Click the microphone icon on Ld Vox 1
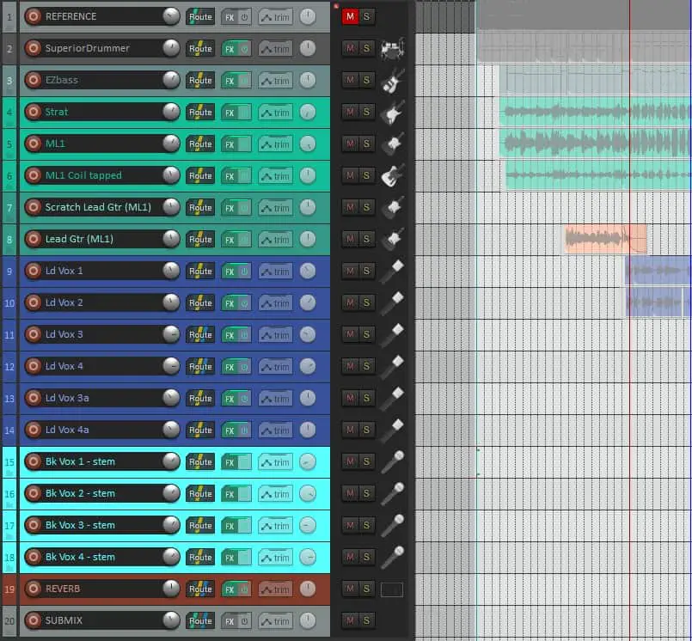The width and height of the screenshot is (692, 641). 392,271
